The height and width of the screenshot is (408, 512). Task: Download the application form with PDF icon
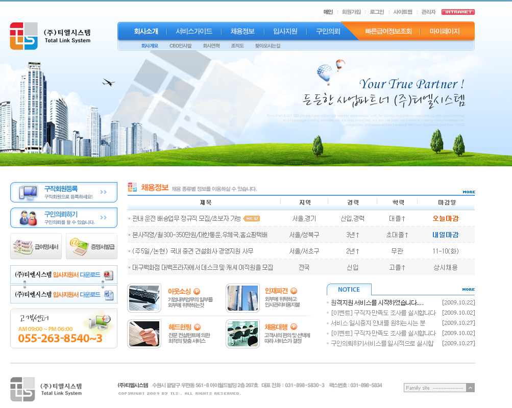point(63,275)
